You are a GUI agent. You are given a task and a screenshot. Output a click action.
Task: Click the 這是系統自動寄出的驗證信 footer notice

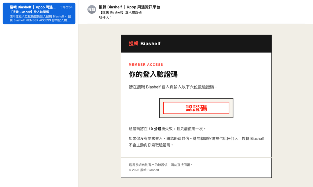pyautogui.click(x=161, y=165)
